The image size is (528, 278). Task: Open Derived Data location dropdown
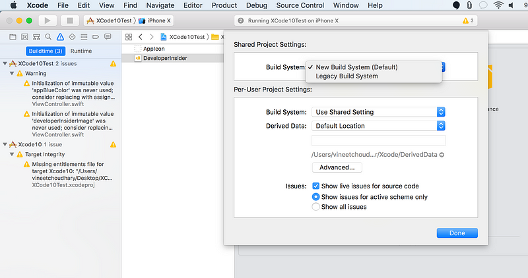(378, 126)
